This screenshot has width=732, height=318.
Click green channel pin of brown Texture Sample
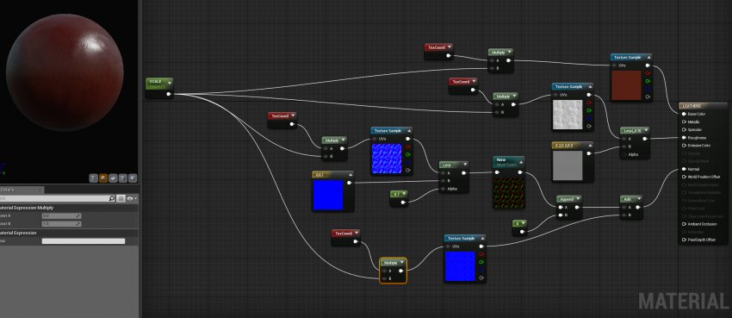648,81
